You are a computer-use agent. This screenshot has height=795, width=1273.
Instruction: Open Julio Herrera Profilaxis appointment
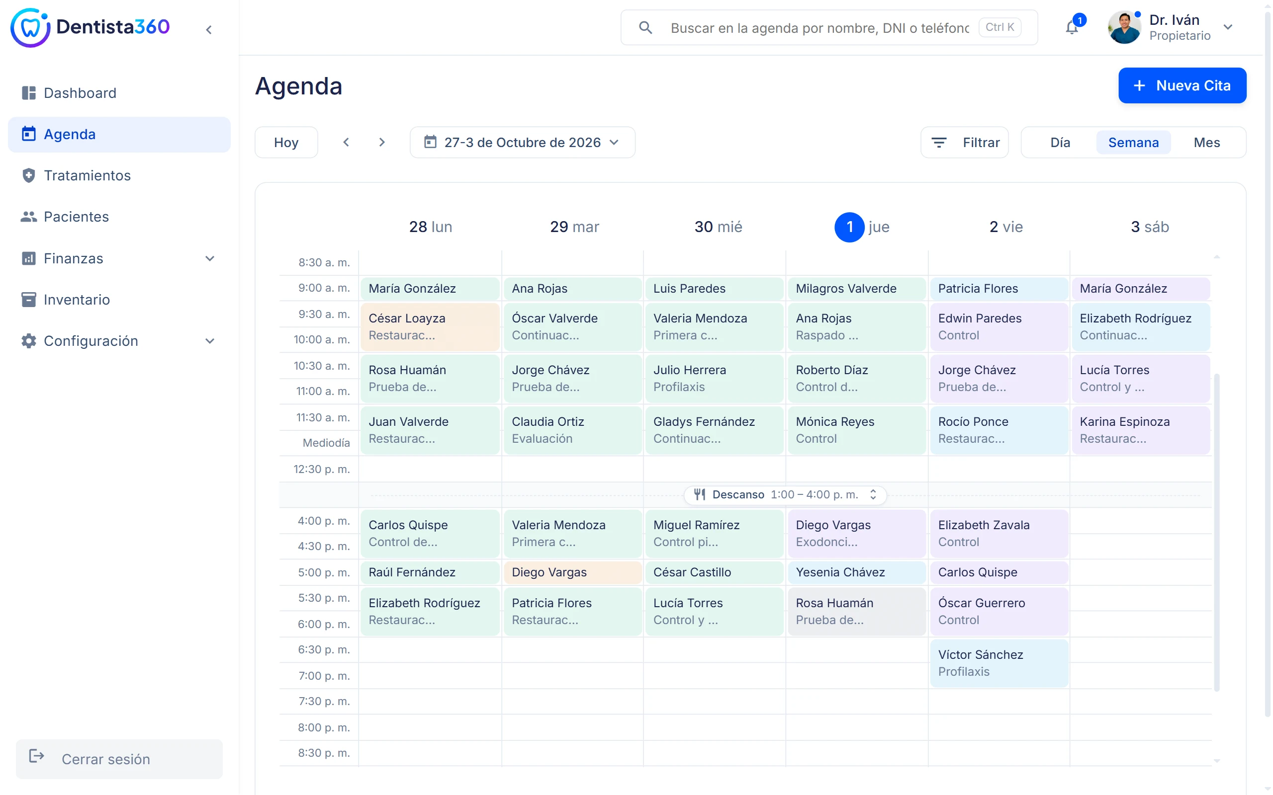tap(714, 378)
